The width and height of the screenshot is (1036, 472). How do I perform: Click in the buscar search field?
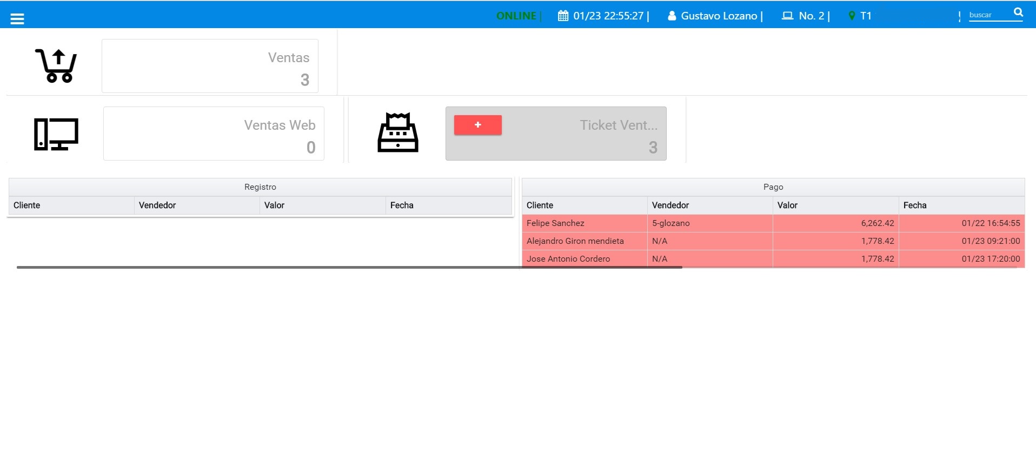tap(988, 15)
